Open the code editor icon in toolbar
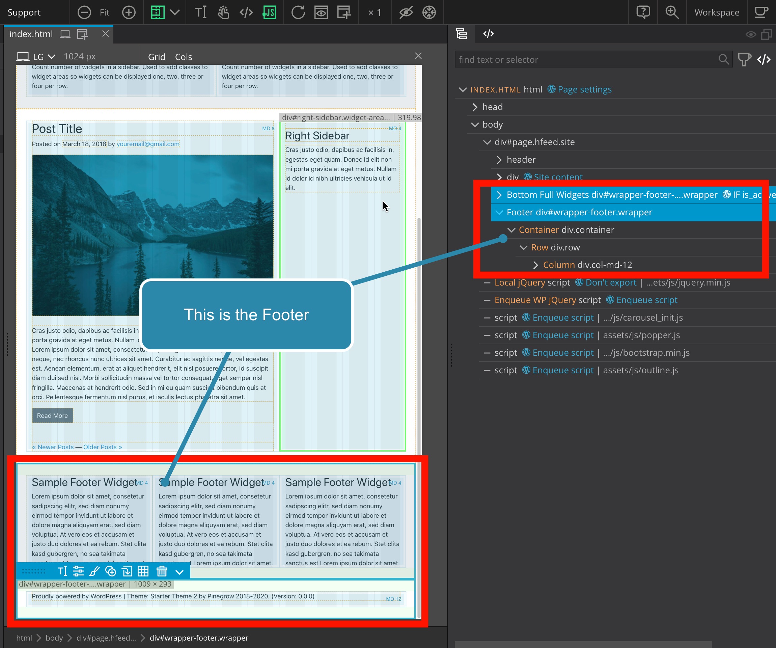The width and height of the screenshot is (776, 648). click(x=246, y=12)
